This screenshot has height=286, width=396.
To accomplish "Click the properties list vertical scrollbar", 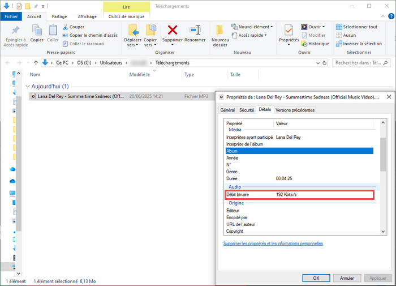I will (384, 153).
